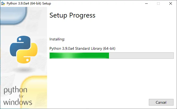Click the word windows in the sidebar banner
Viewport: 177px width, 109px height.
pos(18,102)
